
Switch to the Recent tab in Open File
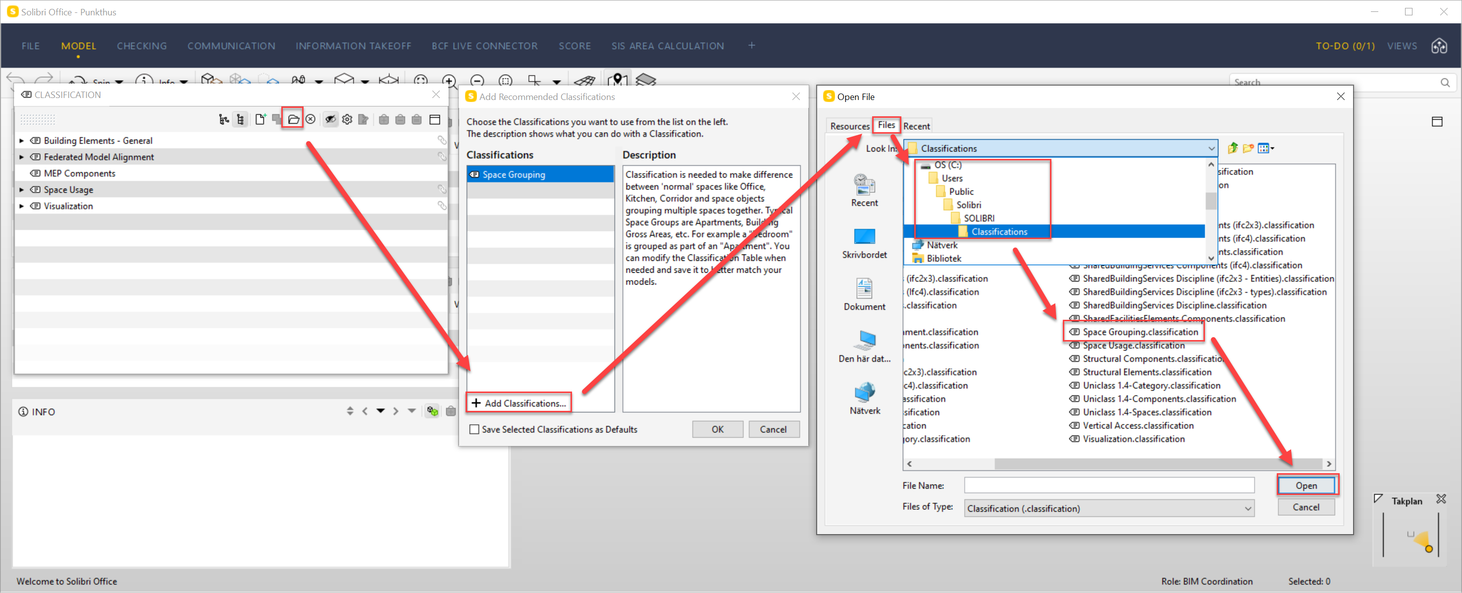(916, 126)
